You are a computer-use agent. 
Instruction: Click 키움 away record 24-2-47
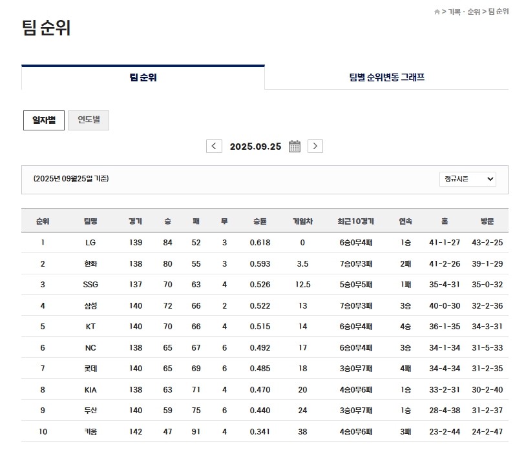487,431
